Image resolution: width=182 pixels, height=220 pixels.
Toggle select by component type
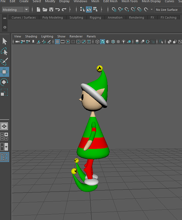coord(95,10)
